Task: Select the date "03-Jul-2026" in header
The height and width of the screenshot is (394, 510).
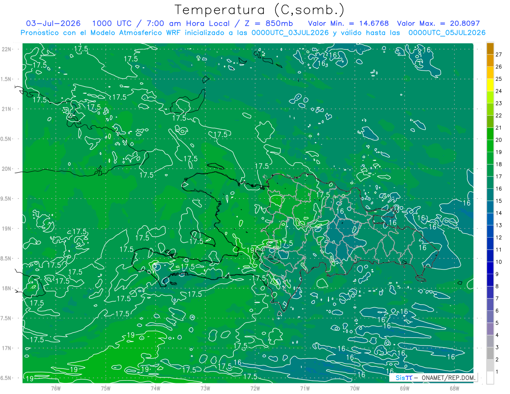Action: 53,23
